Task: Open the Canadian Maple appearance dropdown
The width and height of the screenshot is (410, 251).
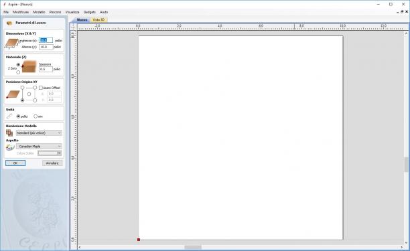Action: 39,147
